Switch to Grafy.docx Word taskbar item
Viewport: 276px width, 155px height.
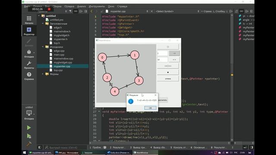(x=119, y=152)
